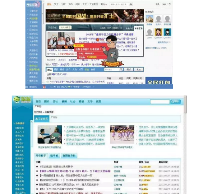
Task: Click the 登录 link in Tianya header
Action: (x=158, y=4)
